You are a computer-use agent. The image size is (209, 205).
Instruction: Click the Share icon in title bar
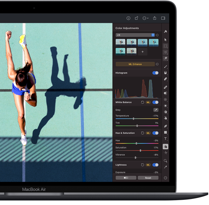tap(155, 18)
